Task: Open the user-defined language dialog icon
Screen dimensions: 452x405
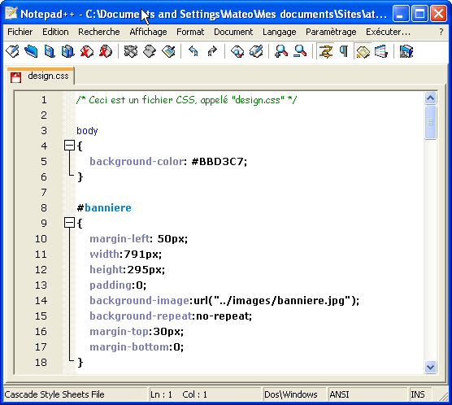Action: click(381, 52)
